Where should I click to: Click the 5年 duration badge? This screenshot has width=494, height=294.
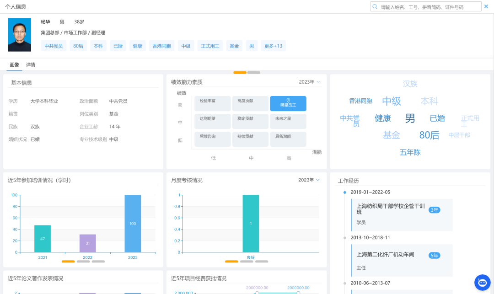click(x=434, y=255)
